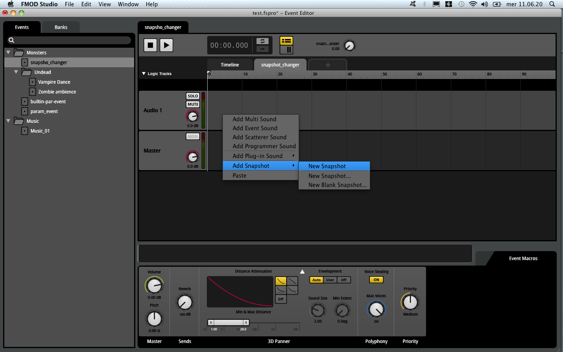The image size is (563, 352).
Task: Click the Undead folder icon
Action: pyautogui.click(x=27, y=72)
